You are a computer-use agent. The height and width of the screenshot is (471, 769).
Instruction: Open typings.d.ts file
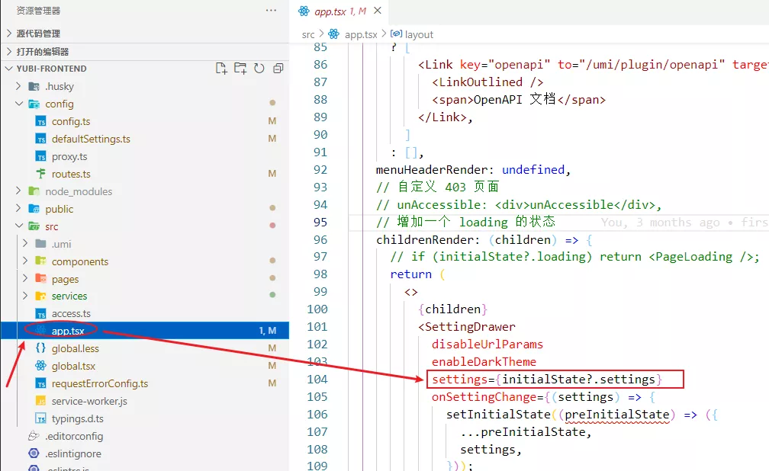coord(78,418)
